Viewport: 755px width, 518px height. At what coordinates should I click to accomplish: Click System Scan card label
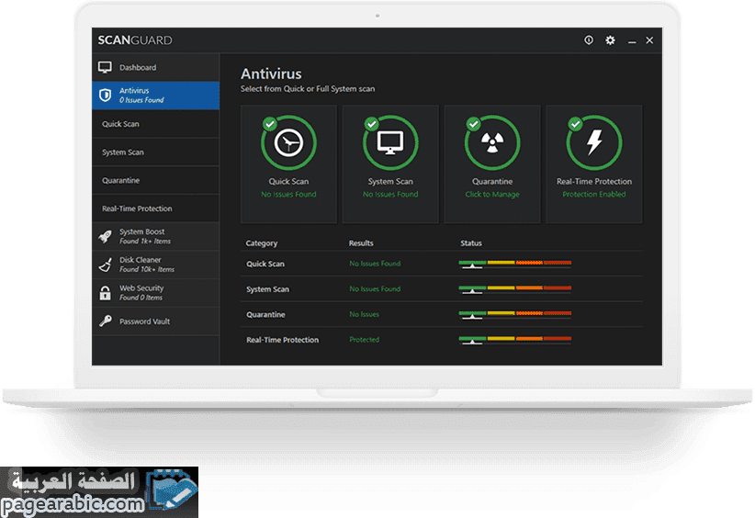coord(390,182)
